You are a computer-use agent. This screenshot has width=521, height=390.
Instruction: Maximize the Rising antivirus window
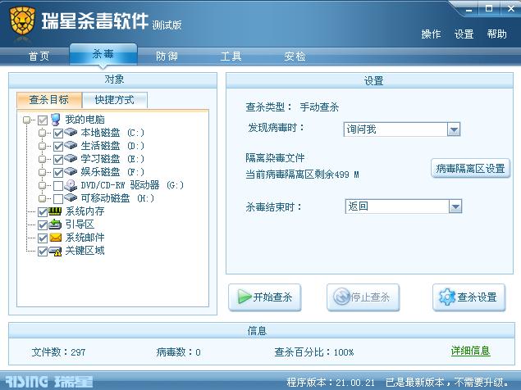tap(489, 9)
